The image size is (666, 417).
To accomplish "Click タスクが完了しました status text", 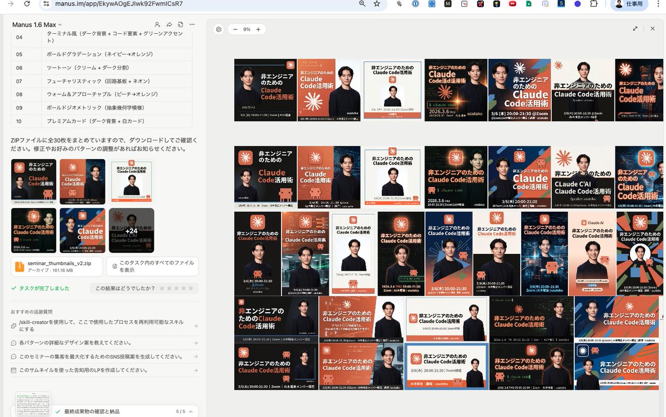I will click(44, 288).
